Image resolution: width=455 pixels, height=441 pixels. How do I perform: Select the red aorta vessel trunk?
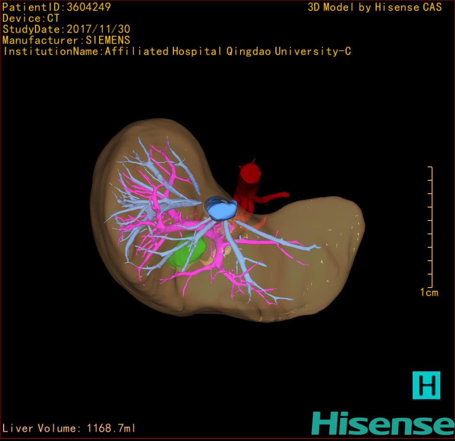[x=249, y=182]
